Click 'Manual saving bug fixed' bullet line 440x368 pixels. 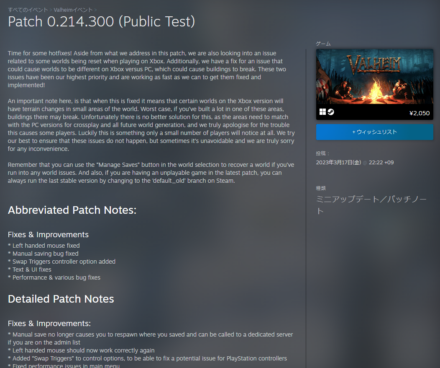click(x=45, y=254)
